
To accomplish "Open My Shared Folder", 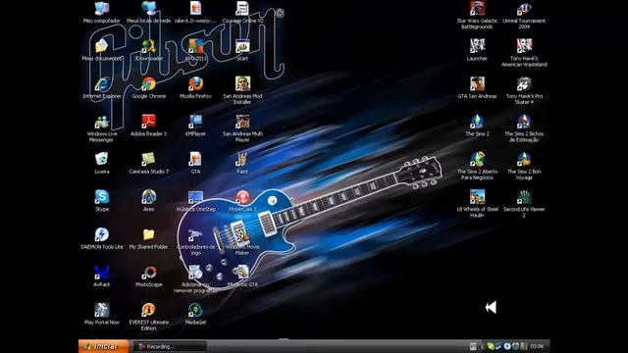I will (x=148, y=234).
